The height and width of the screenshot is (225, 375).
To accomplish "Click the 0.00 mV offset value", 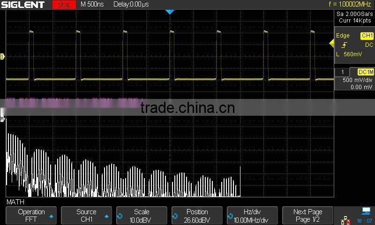I will 361,87.
